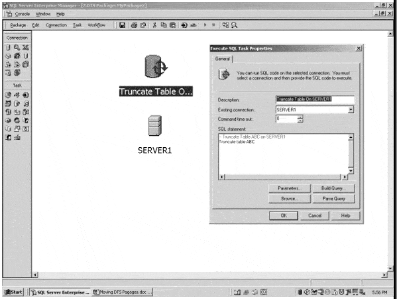Open the Package menu
This screenshot has height=299, width=397.
18,25
